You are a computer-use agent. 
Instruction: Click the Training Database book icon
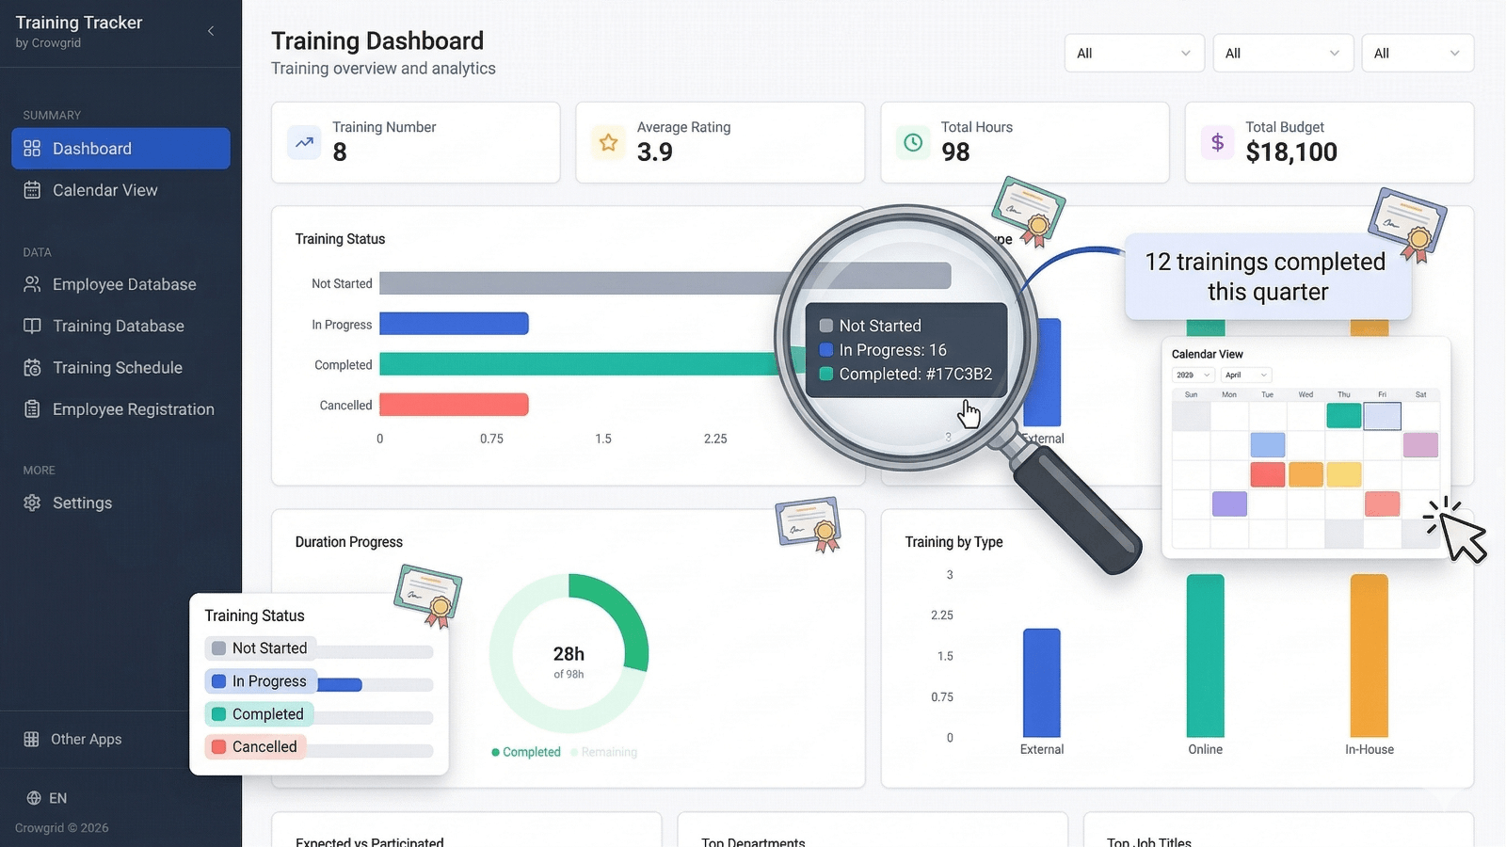pos(32,326)
